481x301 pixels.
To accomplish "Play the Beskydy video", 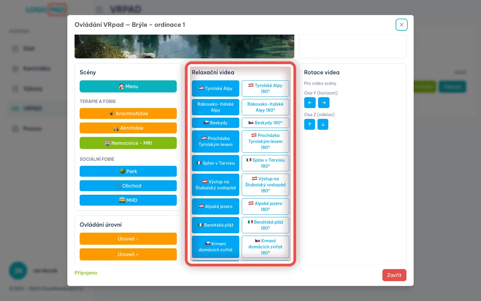I will [216, 123].
